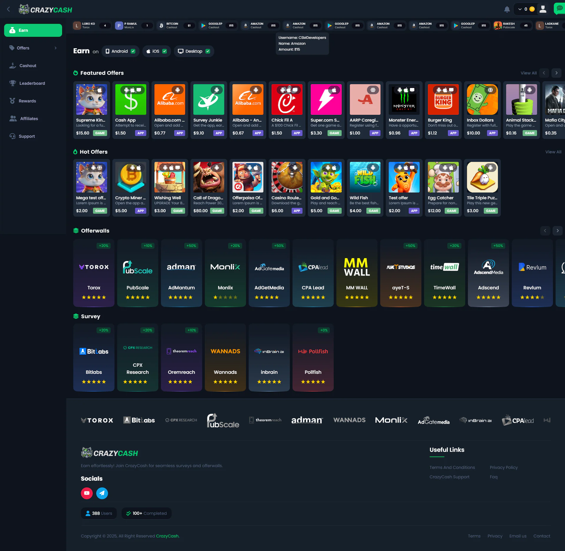565x551 pixels.
Task: Open the Crypto Miner hot offer
Action: (131, 188)
